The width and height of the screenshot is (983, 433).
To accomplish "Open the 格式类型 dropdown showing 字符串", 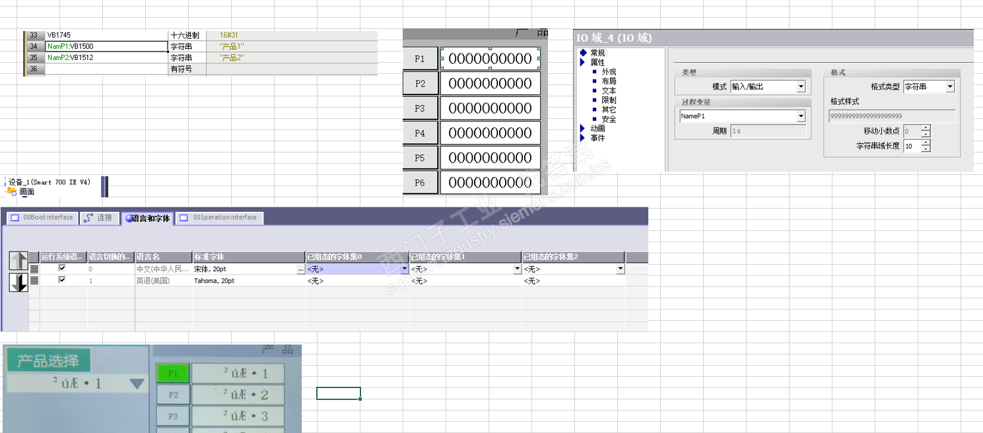I will [x=950, y=86].
